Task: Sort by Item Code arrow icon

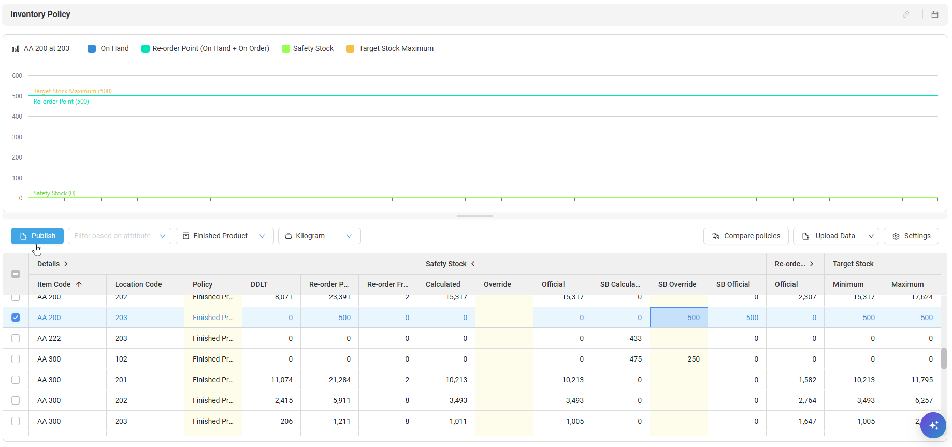Action: click(79, 284)
